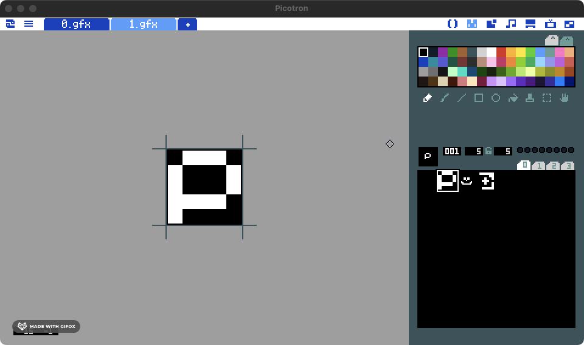Select the smiley face sprite
This screenshot has height=345, width=584.
467,180
